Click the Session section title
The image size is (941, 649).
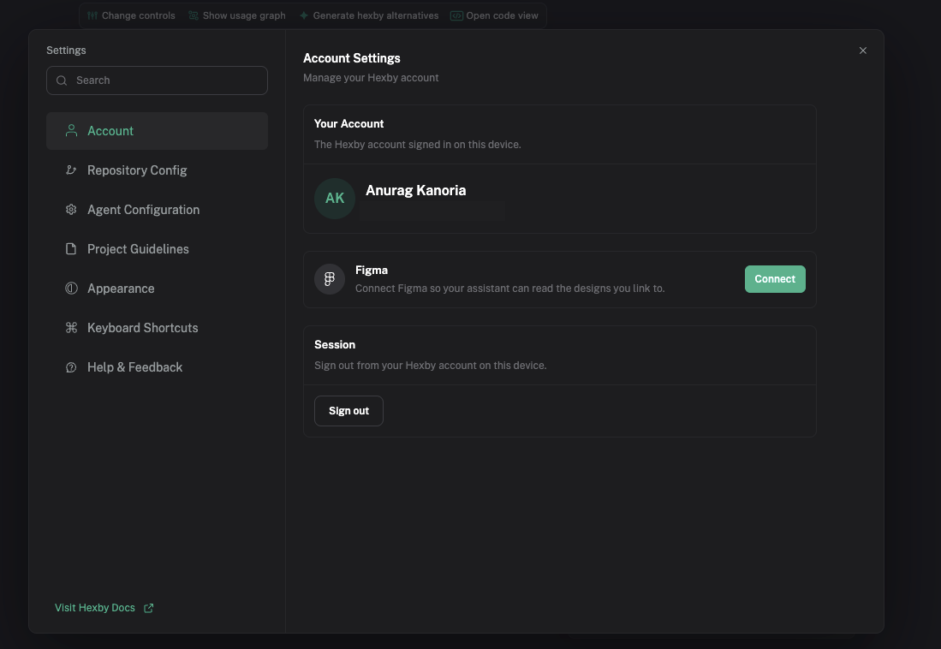point(335,344)
